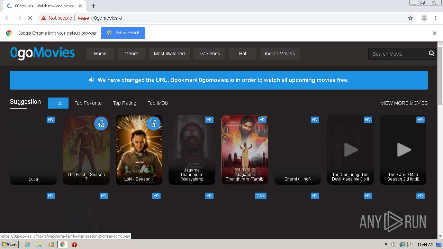Image resolution: width=443 pixels, height=249 pixels.
Task: Open Jagame Thandhiram (Tamil) poster
Action: pos(245,150)
